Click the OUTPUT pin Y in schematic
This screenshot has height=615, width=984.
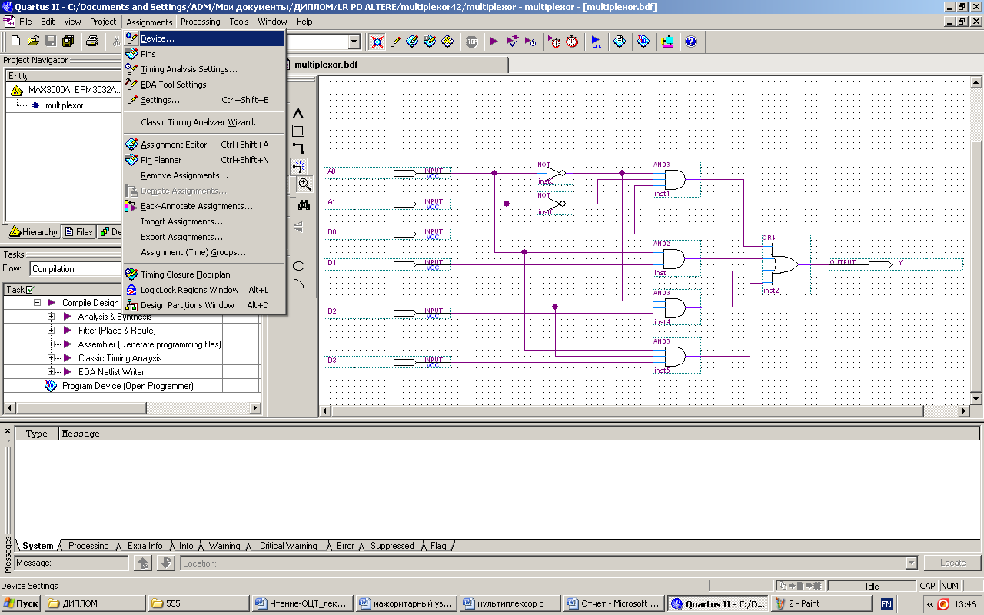click(896, 264)
